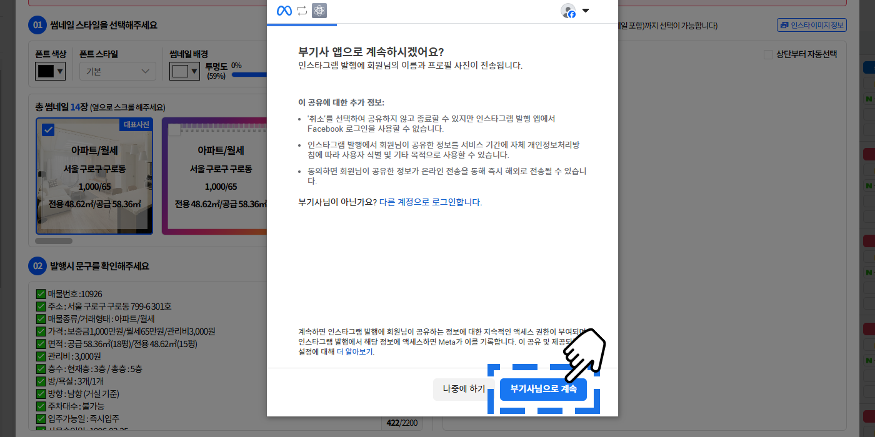Toggle the 상단부터 자동선택 checkbox
Screen dimensions: 875x437
click(768, 54)
